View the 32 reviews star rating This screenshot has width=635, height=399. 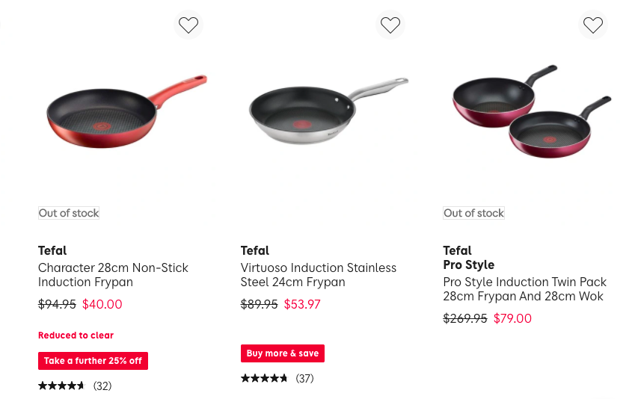coord(75,386)
